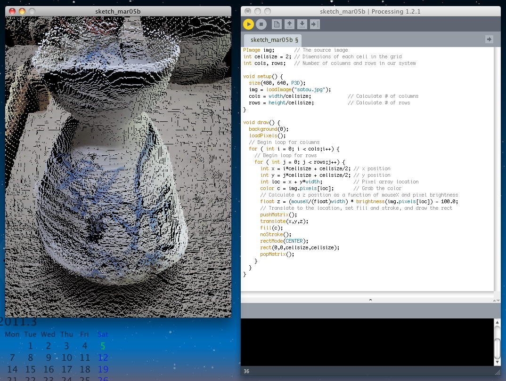Click the console scrollbar up arrow
Screen dimensions: 506x381
pos(497,322)
